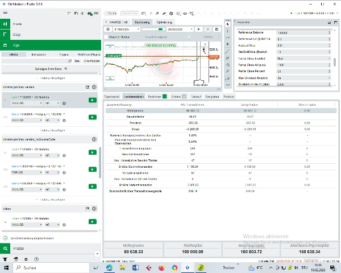Screen dimensions: 341x273
Task: Open the Copy section in the sidebar
Action: tap(51, 34)
